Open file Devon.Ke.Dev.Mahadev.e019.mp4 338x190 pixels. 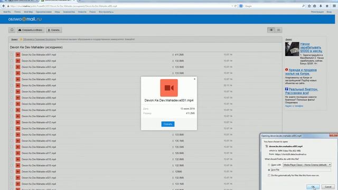coord(39,165)
